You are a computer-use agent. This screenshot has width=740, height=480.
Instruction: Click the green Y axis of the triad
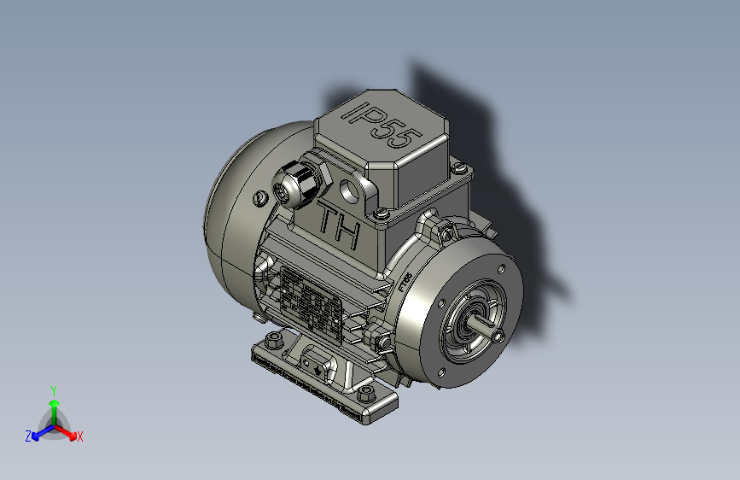[55, 413]
